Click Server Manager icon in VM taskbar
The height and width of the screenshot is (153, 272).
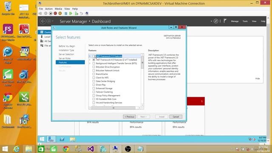coord(51,139)
